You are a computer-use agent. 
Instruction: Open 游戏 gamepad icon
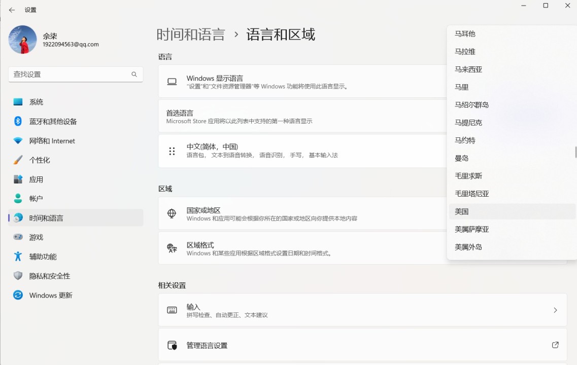(x=18, y=237)
